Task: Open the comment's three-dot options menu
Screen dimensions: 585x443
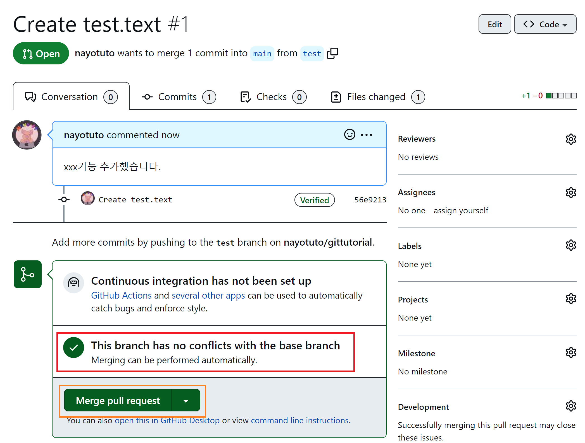Action: point(366,135)
